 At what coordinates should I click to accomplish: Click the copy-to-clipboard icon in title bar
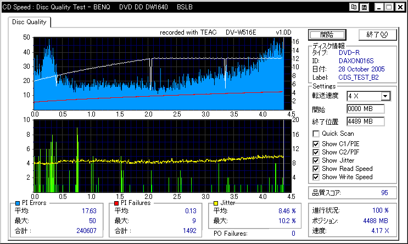[x=354, y=7]
